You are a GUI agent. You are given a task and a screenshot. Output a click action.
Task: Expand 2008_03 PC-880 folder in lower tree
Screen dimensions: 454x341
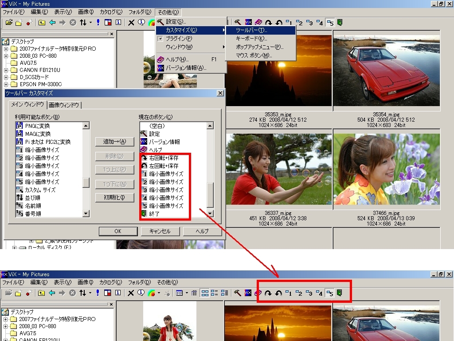6,326
